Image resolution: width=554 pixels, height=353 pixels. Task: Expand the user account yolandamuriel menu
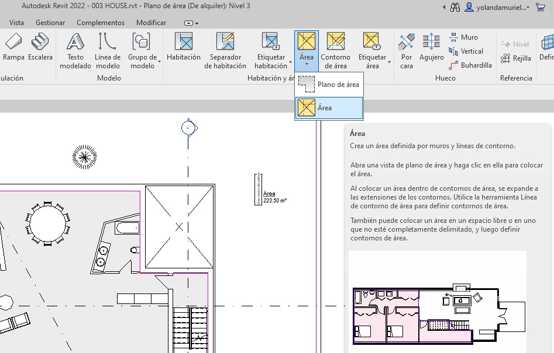(x=498, y=8)
